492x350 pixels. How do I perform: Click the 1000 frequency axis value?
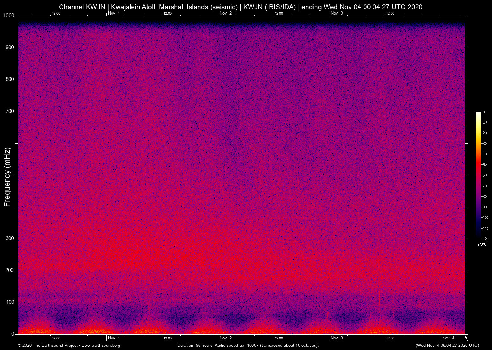tap(9, 16)
